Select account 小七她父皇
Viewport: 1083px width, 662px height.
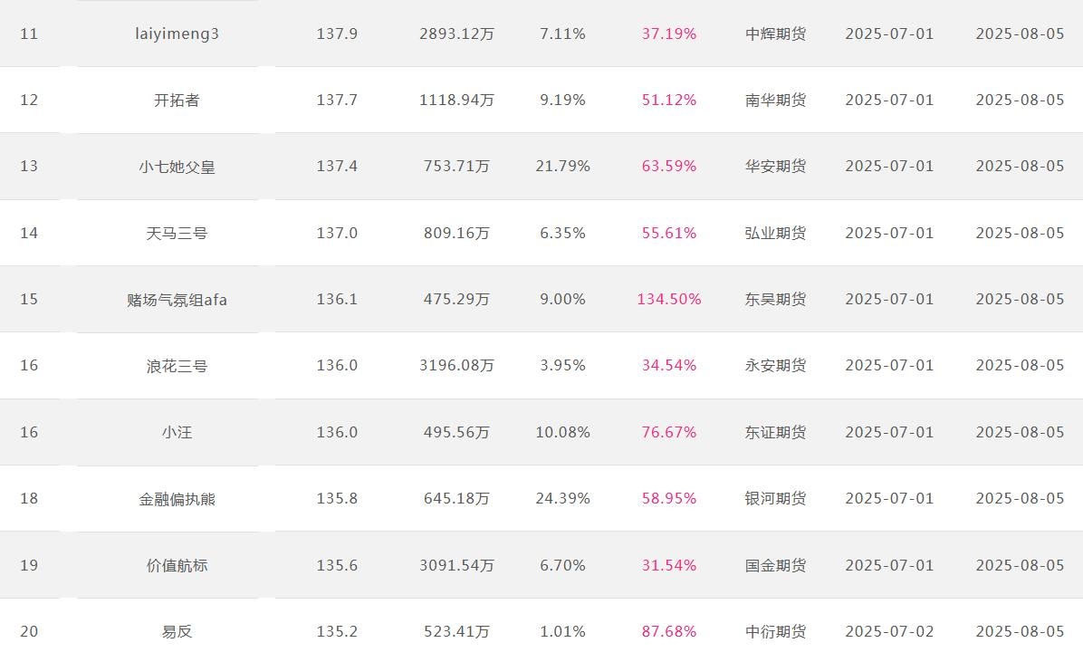point(177,167)
